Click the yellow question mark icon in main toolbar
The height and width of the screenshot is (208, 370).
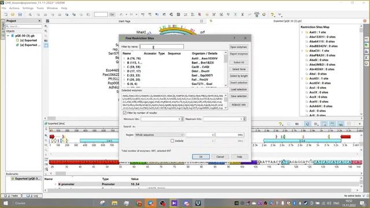pyautogui.click(x=272, y=14)
